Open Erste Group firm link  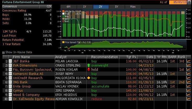click(22, 86)
